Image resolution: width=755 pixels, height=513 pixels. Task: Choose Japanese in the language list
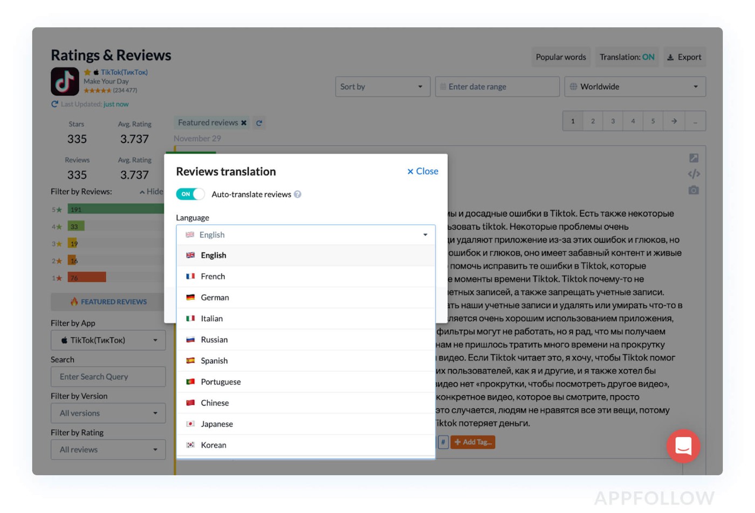(x=217, y=424)
